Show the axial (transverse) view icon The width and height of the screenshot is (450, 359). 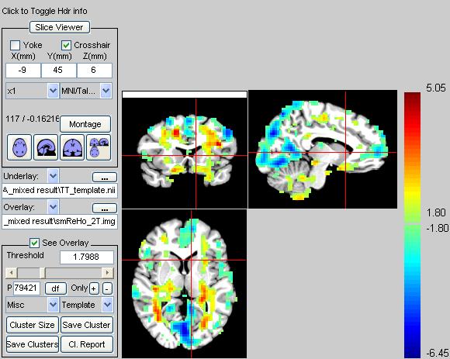(x=19, y=147)
